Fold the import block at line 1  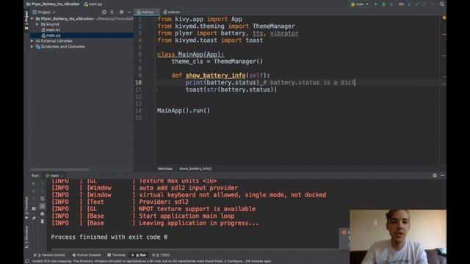(x=155, y=20)
